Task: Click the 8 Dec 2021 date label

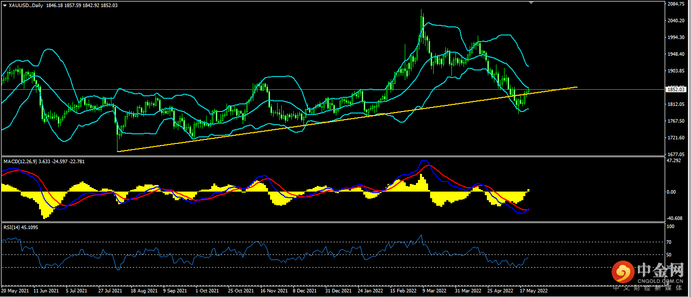Action: (x=304, y=291)
